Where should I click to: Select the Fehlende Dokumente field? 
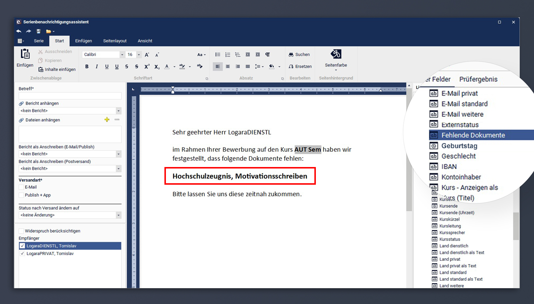pos(481,135)
